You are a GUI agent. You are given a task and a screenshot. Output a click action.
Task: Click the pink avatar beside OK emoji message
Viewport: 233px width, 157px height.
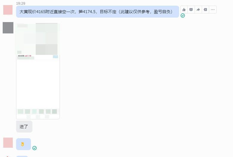[x=8, y=143]
